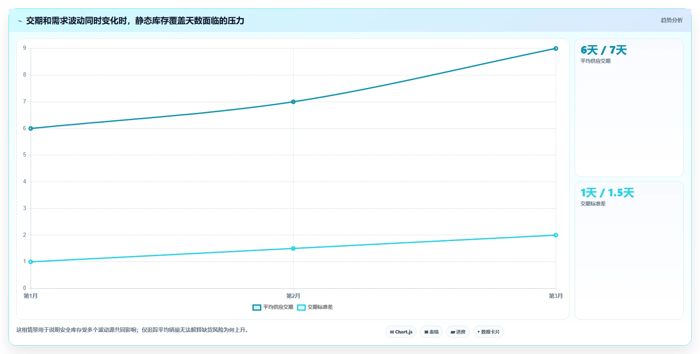This screenshot has width=700, height=354.
Task: Toggle the 平均供应交期 legend series
Action: [x=273, y=307]
